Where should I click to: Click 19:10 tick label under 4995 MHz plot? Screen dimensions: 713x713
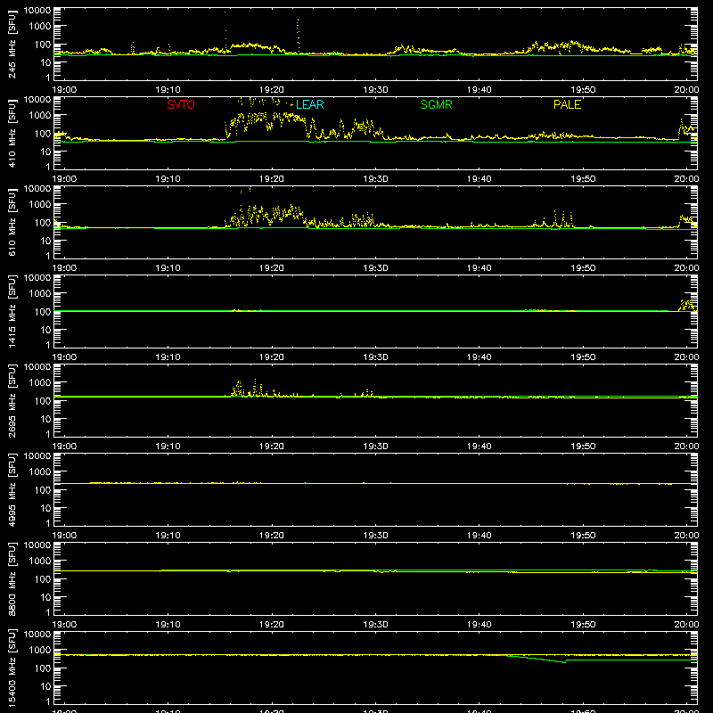(168, 536)
